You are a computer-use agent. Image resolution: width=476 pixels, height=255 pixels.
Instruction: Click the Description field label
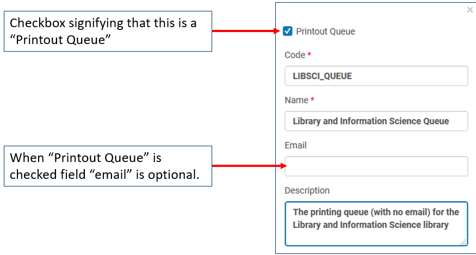point(307,190)
